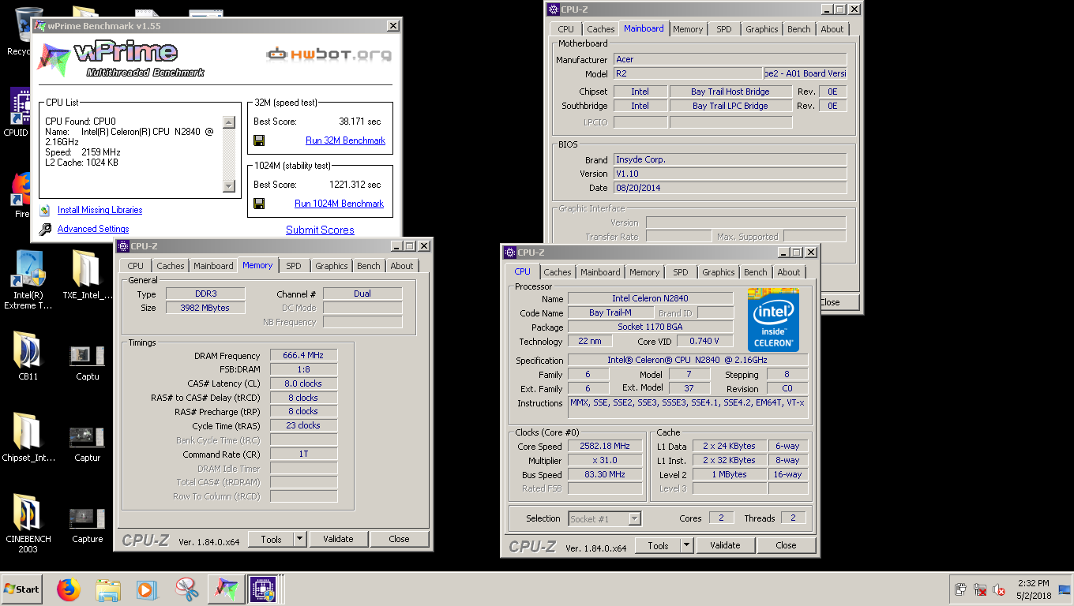1074x606 pixels.
Task: Click Submit Scores link in wPrime
Action: tap(320, 230)
